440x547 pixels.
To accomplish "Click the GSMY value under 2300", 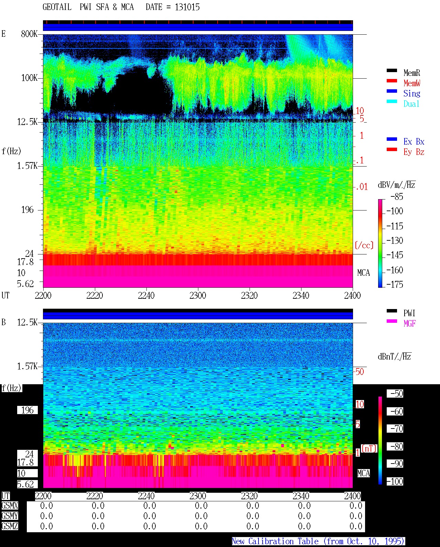I will [x=201, y=516].
